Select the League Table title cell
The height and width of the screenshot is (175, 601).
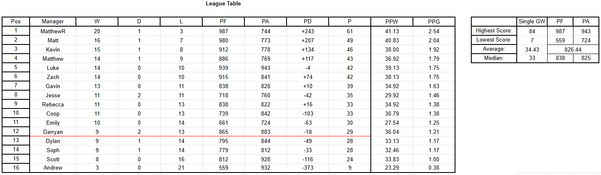(x=223, y=4)
